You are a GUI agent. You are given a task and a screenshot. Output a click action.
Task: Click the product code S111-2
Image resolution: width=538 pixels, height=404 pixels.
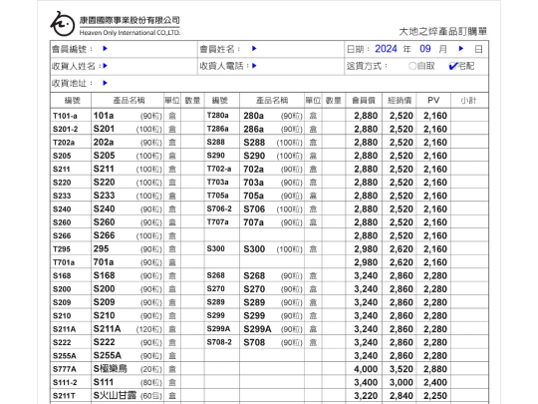pyautogui.click(x=65, y=382)
